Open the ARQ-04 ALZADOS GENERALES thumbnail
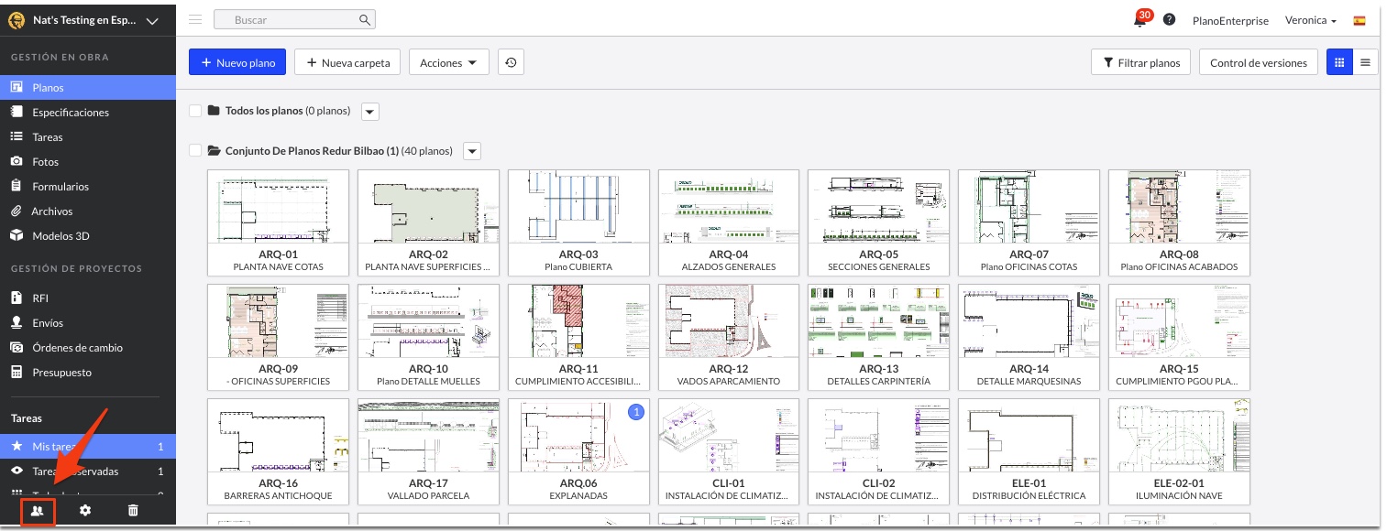Screen dimensions: 1387x531 coord(729,222)
